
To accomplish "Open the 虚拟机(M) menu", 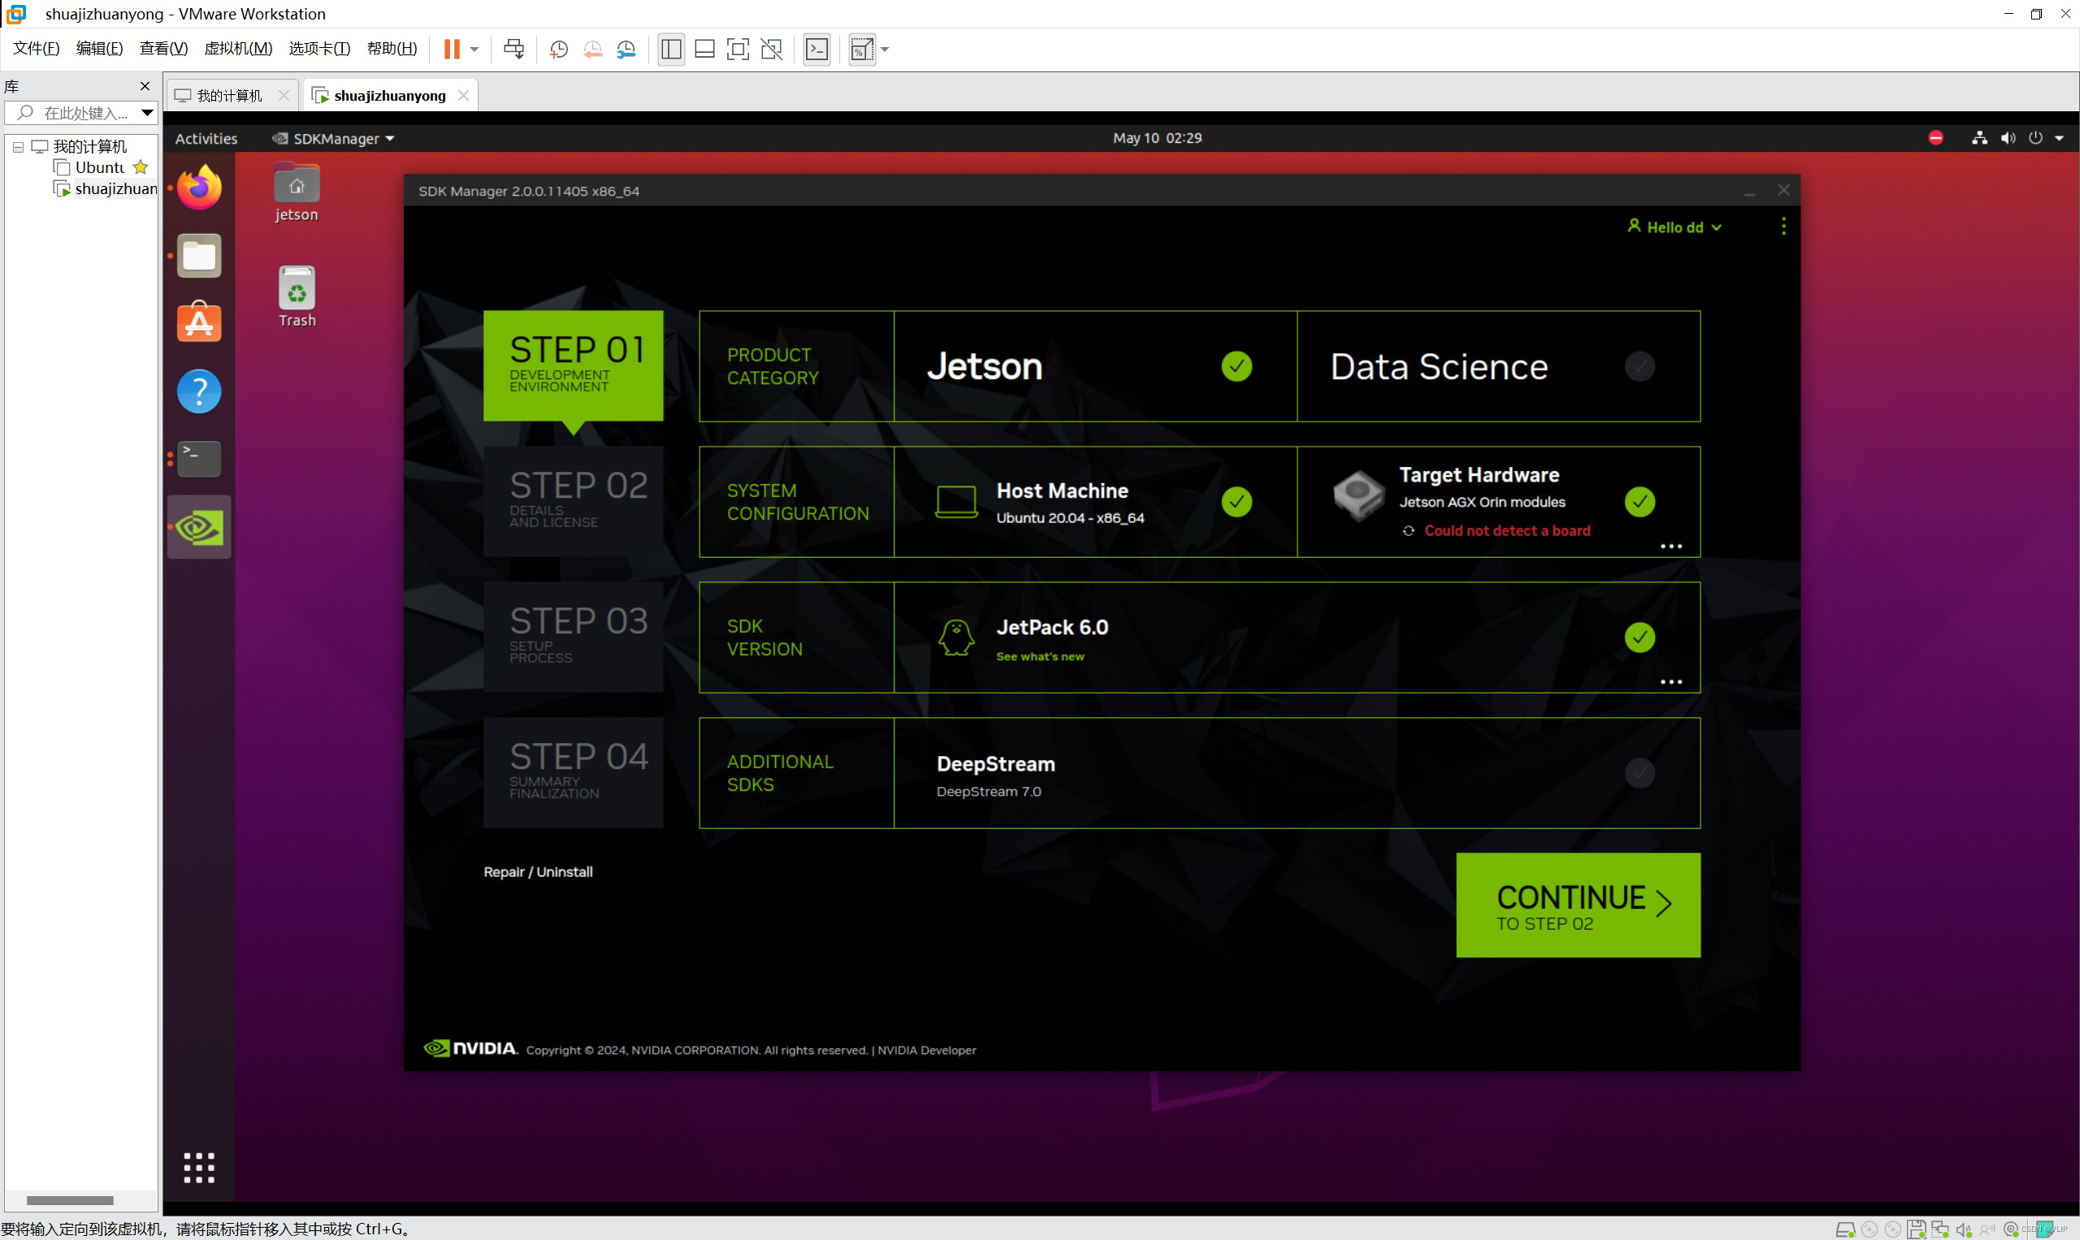I will [238, 48].
